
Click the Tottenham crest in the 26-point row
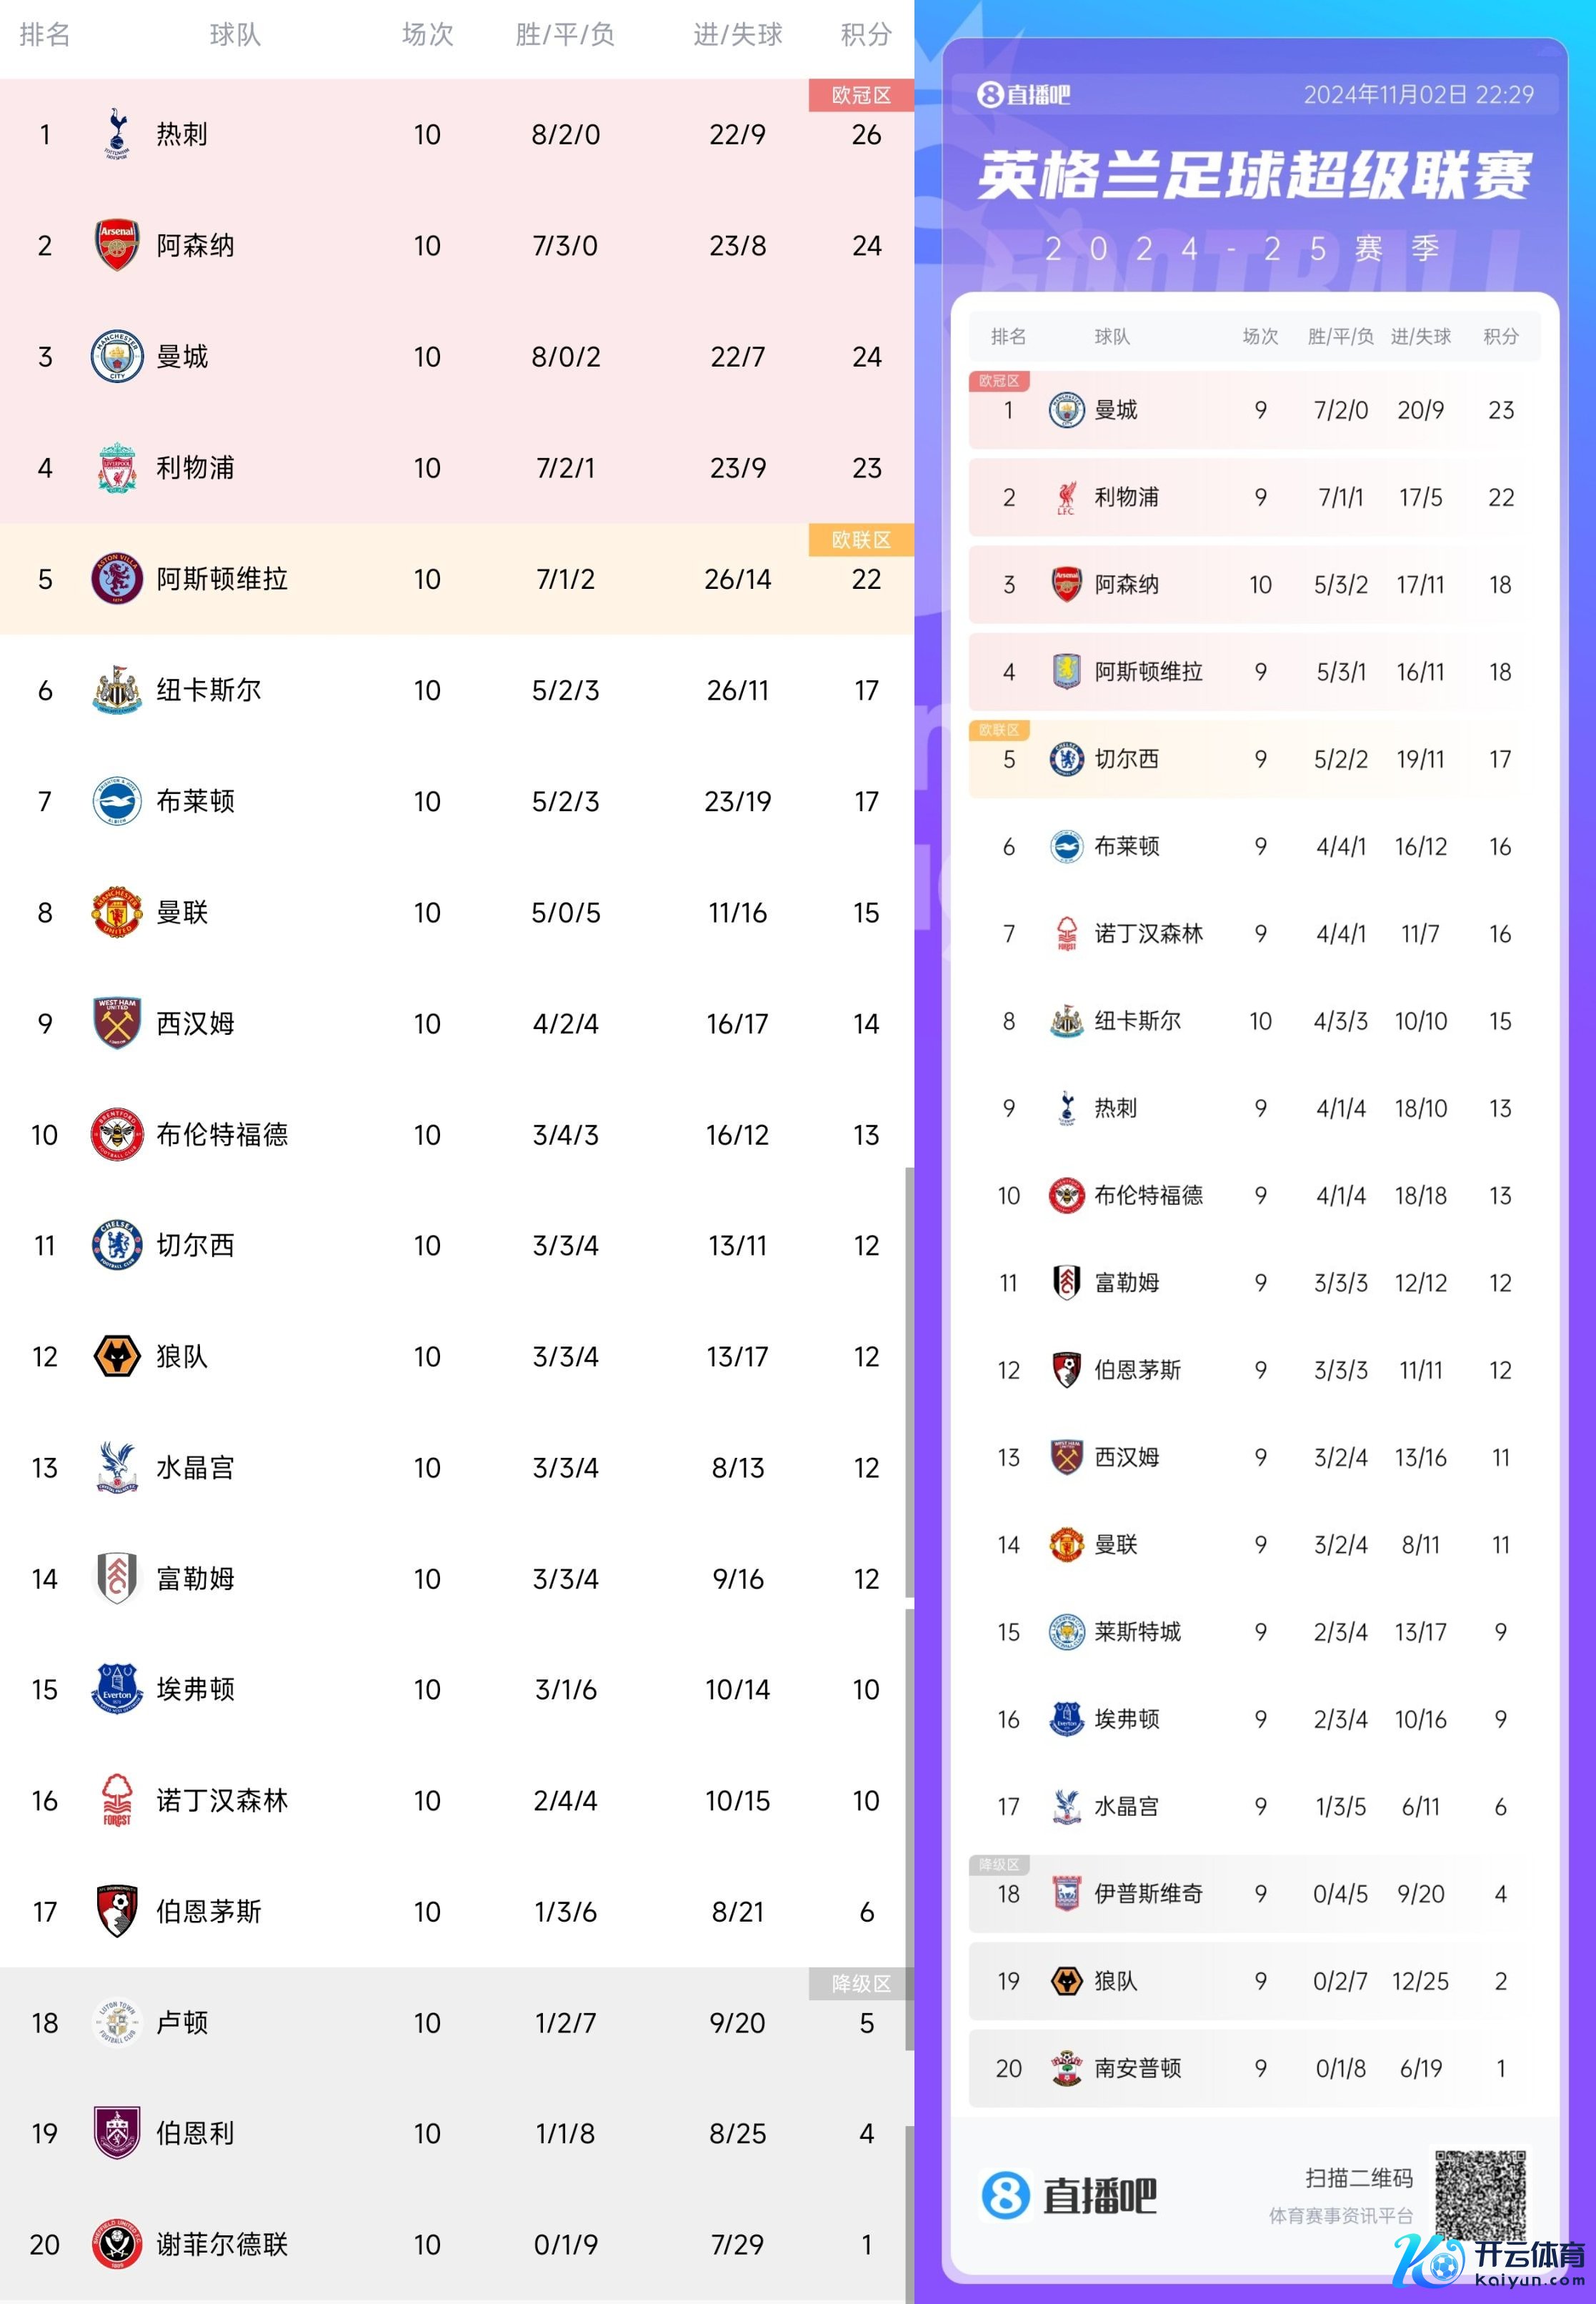[x=117, y=134]
